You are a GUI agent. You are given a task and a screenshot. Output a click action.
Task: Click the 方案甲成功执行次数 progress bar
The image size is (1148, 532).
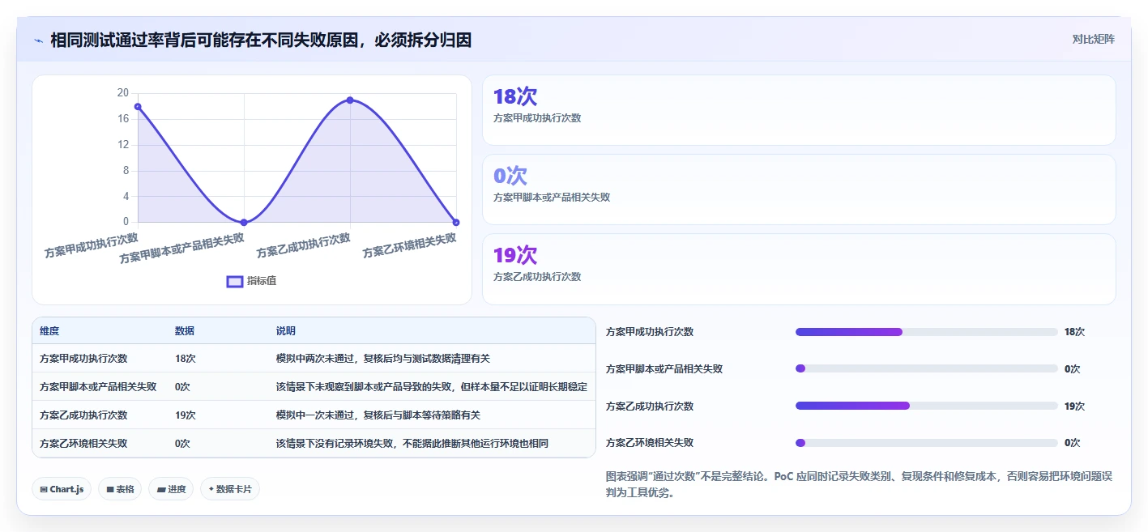pyautogui.click(x=927, y=332)
